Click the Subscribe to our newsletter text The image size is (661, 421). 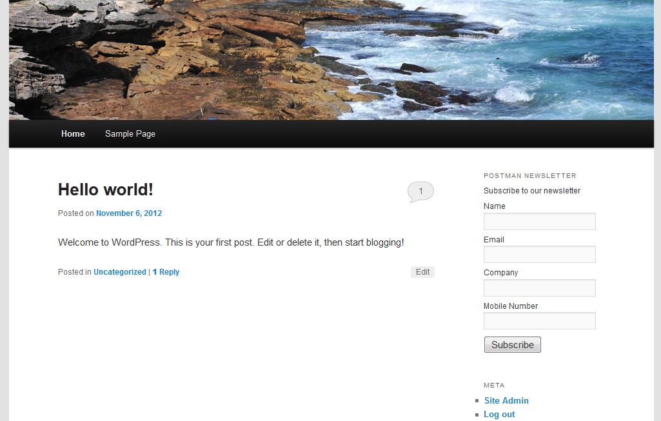[x=532, y=191]
